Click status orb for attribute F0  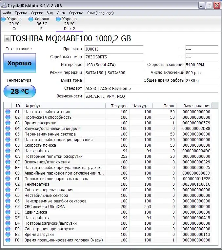8,240
